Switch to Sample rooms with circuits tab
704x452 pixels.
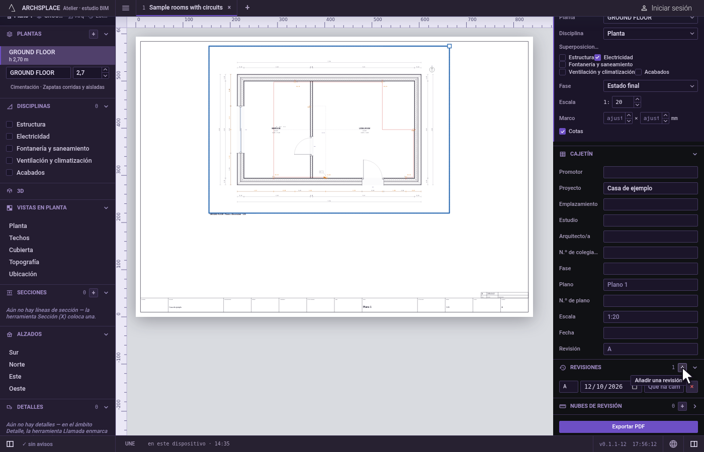click(x=186, y=8)
